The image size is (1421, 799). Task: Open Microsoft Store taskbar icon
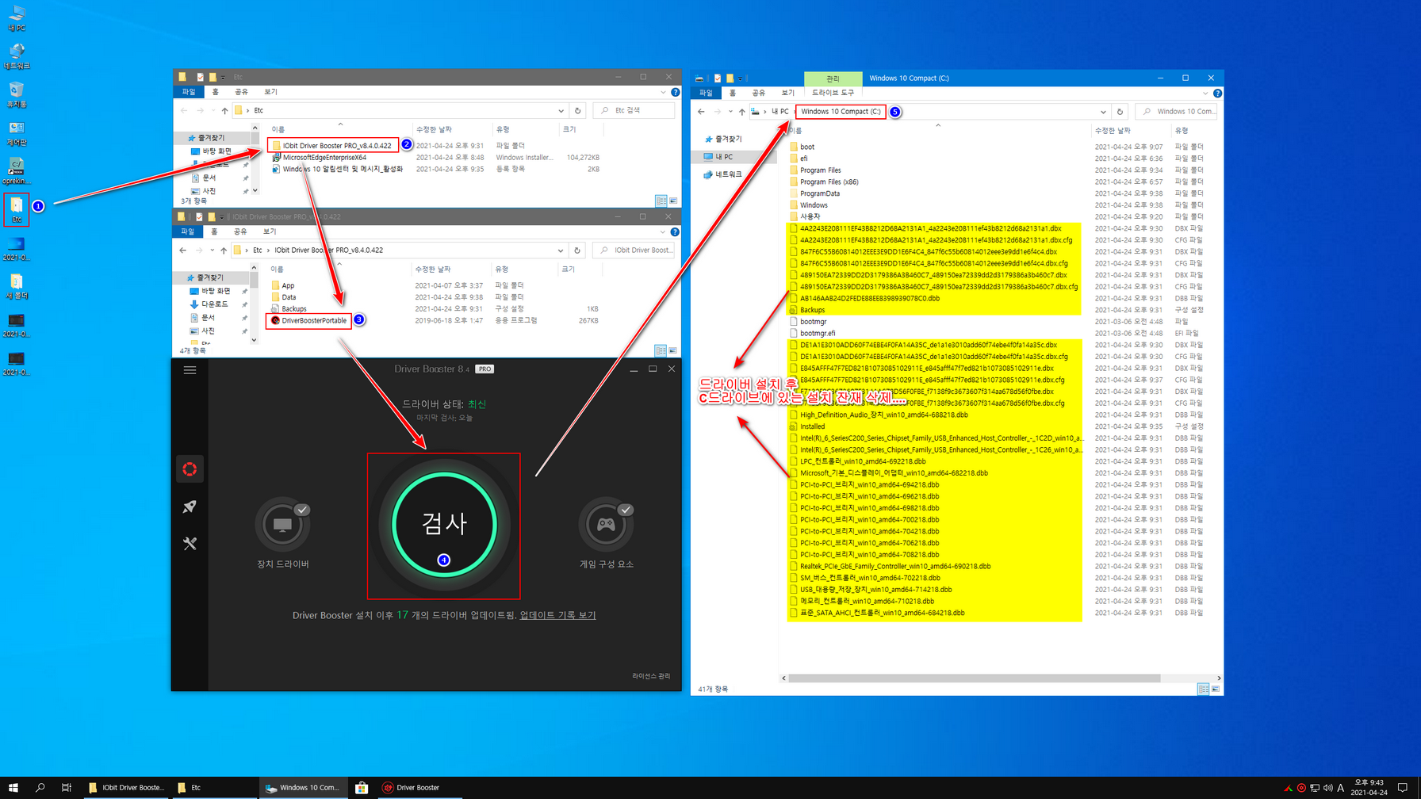tap(362, 788)
